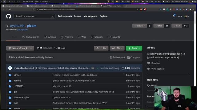Click the Compare link
Viewport: 197px width, 110px height.
pyautogui.click(x=133, y=57)
